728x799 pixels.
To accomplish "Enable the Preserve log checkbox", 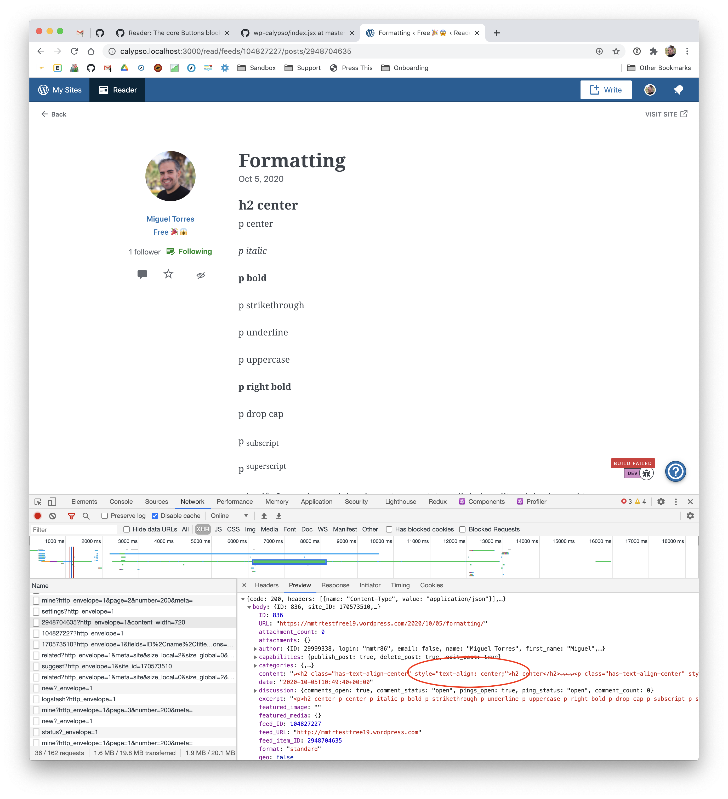I will 105,516.
